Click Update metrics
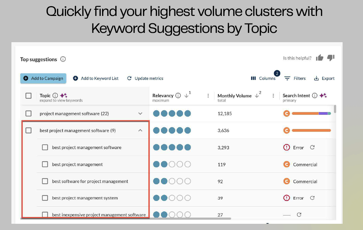Viewport: 363px width, 230px height. (x=145, y=79)
